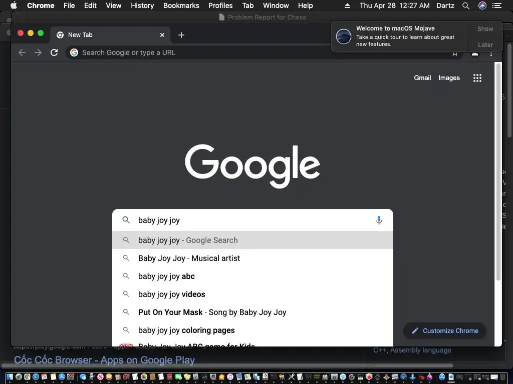
Task: Select 'baby joy joy coloring pages' suggestion
Action: coord(252,330)
